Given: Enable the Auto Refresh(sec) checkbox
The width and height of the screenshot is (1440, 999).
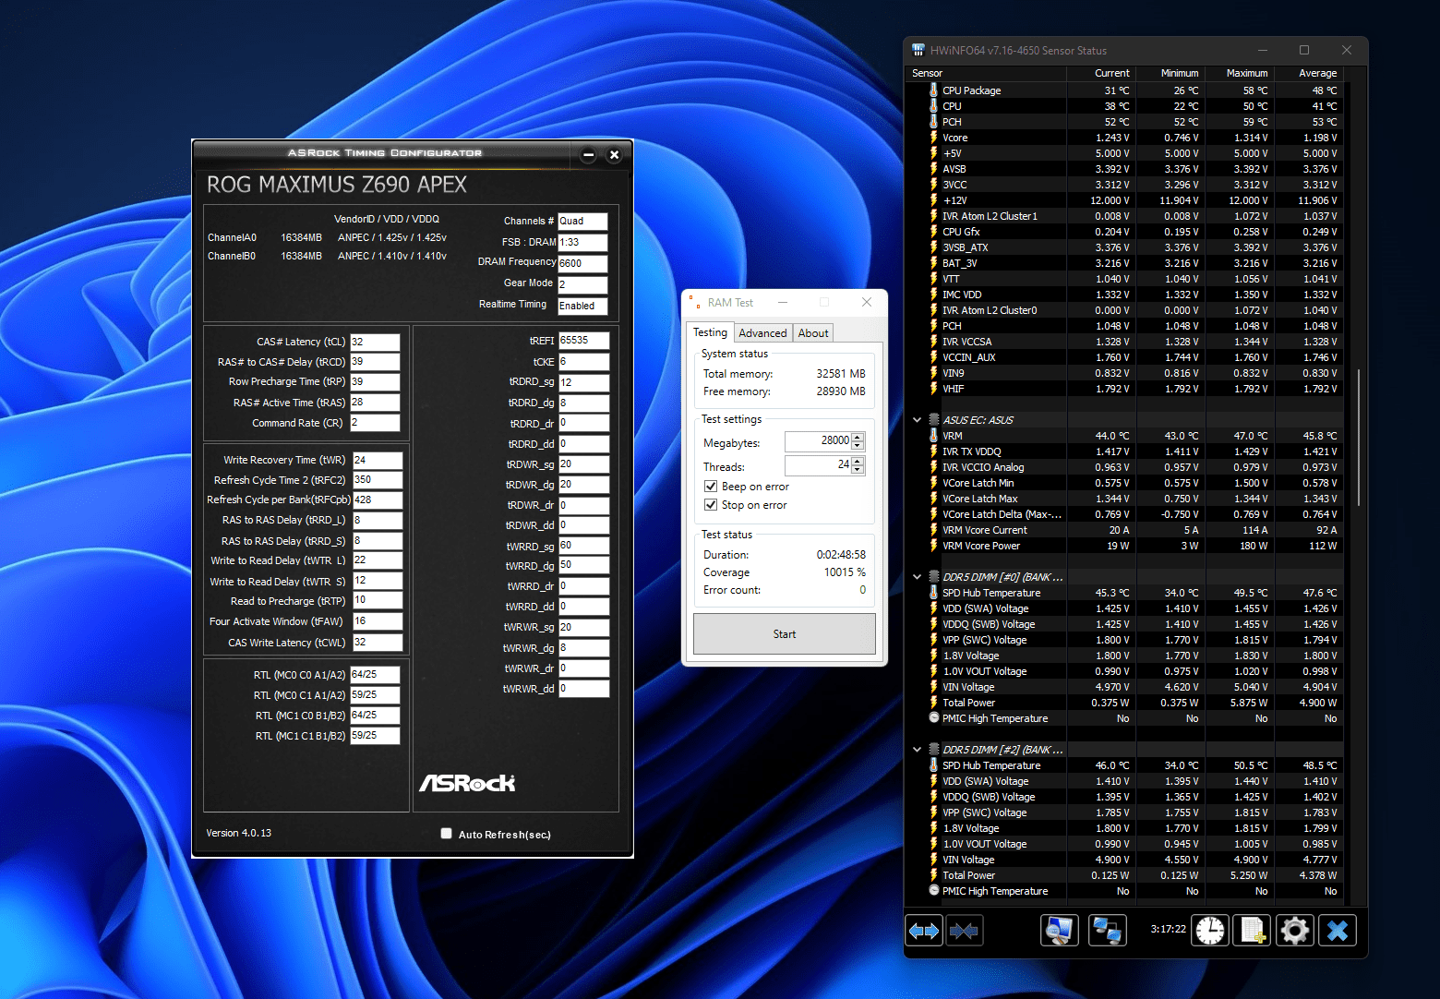Looking at the screenshot, I should 447,834.
